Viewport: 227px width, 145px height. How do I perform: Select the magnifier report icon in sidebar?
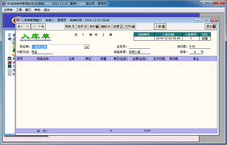9,70
